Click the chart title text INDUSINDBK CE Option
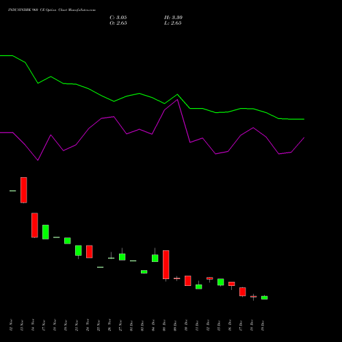Image resolution: width=342 pixels, height=342 pixels. pos(52,10)
